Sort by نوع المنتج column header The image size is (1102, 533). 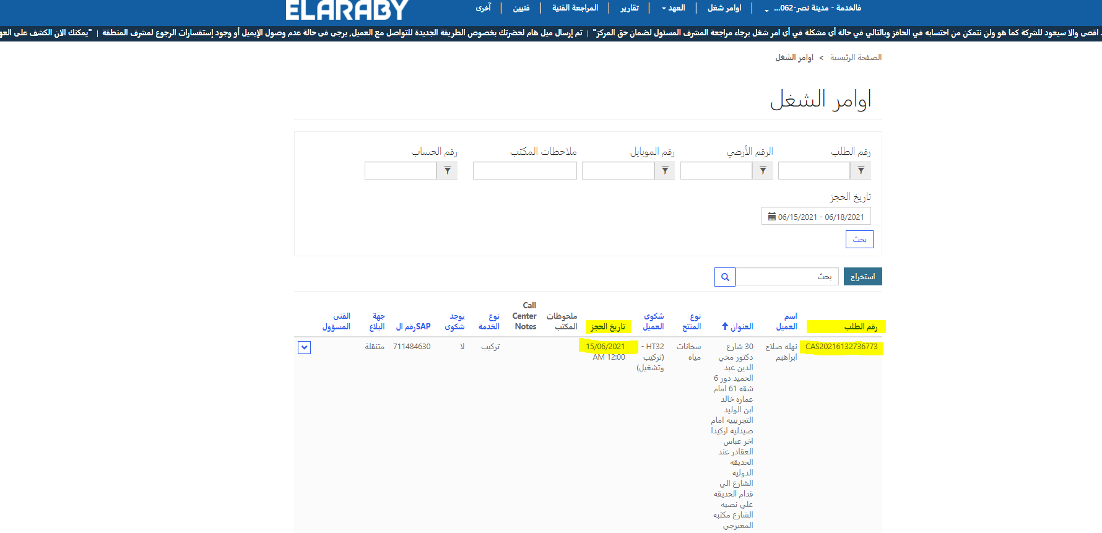692,321
